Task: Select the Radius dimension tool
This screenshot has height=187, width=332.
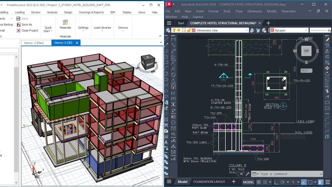Action: pyautogui.click(x=173, y=63)
